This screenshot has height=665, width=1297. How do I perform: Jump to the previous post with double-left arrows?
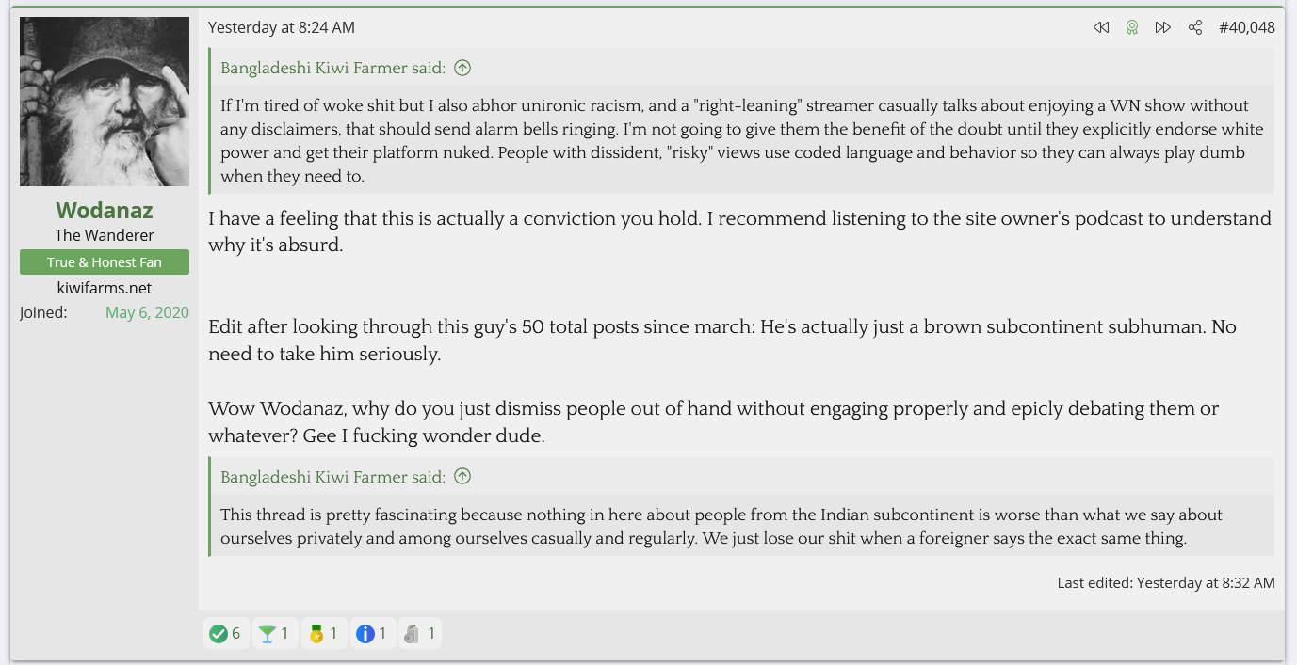pos(1100,27)
